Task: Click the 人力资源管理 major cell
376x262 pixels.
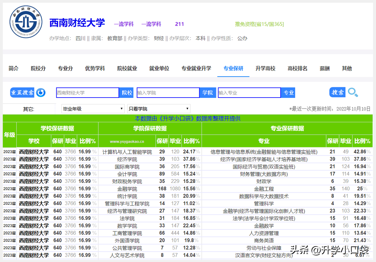Action: [264, 233]
